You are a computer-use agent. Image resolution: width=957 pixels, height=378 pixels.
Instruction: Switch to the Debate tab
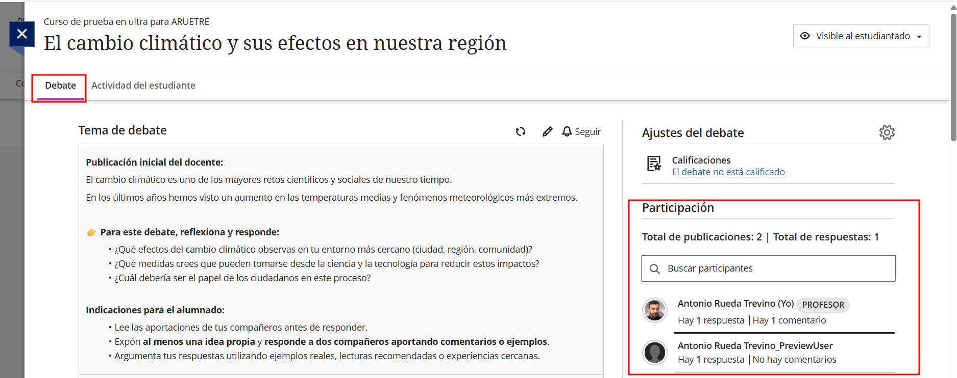tap(60, 86)
